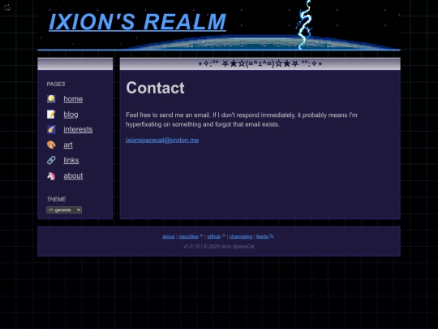
Task: Open the changelog footer link
Action: [241, 236]
